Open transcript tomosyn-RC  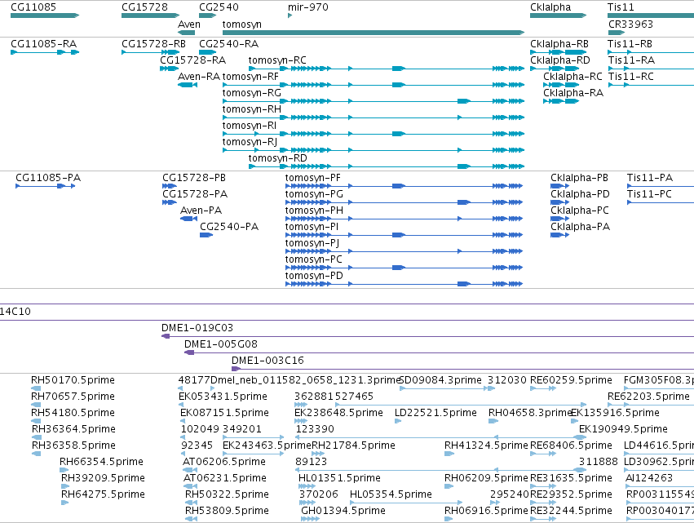click(277, 60)
